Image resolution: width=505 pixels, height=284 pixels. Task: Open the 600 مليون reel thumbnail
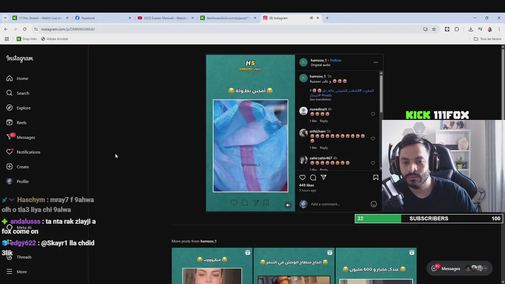[376, 266]
